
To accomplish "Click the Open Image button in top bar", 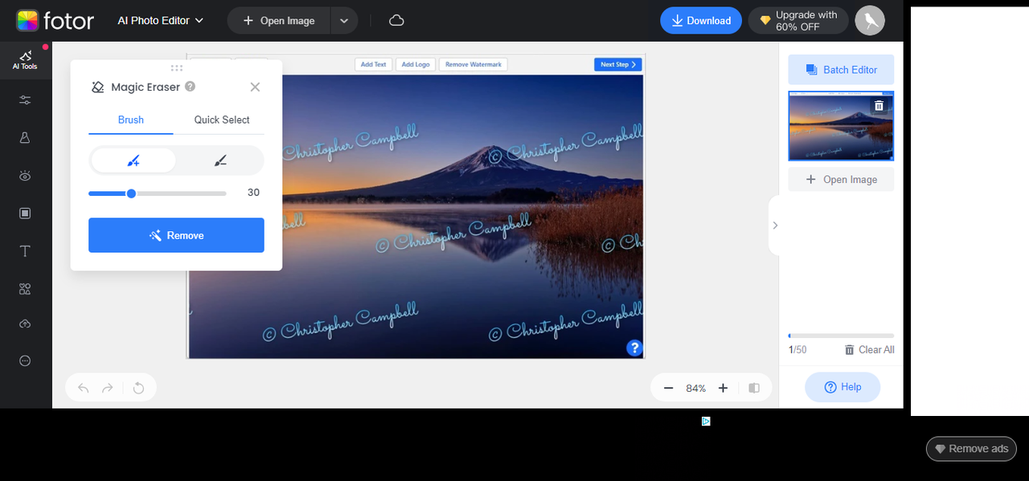I will [x=279, y=20].
